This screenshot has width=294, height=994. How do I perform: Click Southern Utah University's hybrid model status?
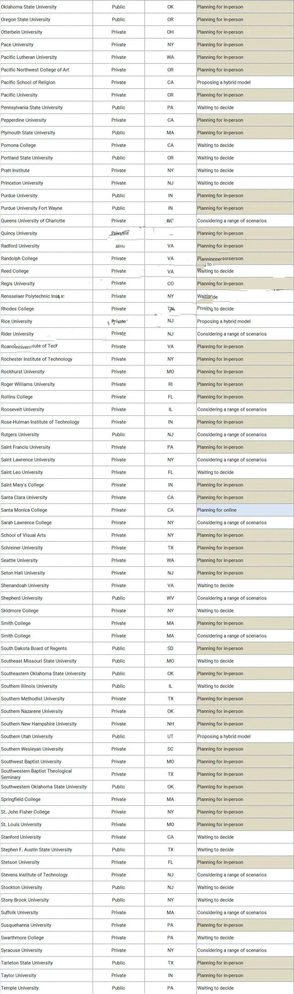[x=224, y=736]
